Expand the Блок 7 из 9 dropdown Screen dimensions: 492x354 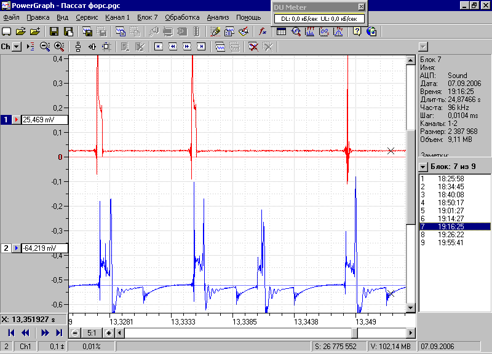coord(423,167)
